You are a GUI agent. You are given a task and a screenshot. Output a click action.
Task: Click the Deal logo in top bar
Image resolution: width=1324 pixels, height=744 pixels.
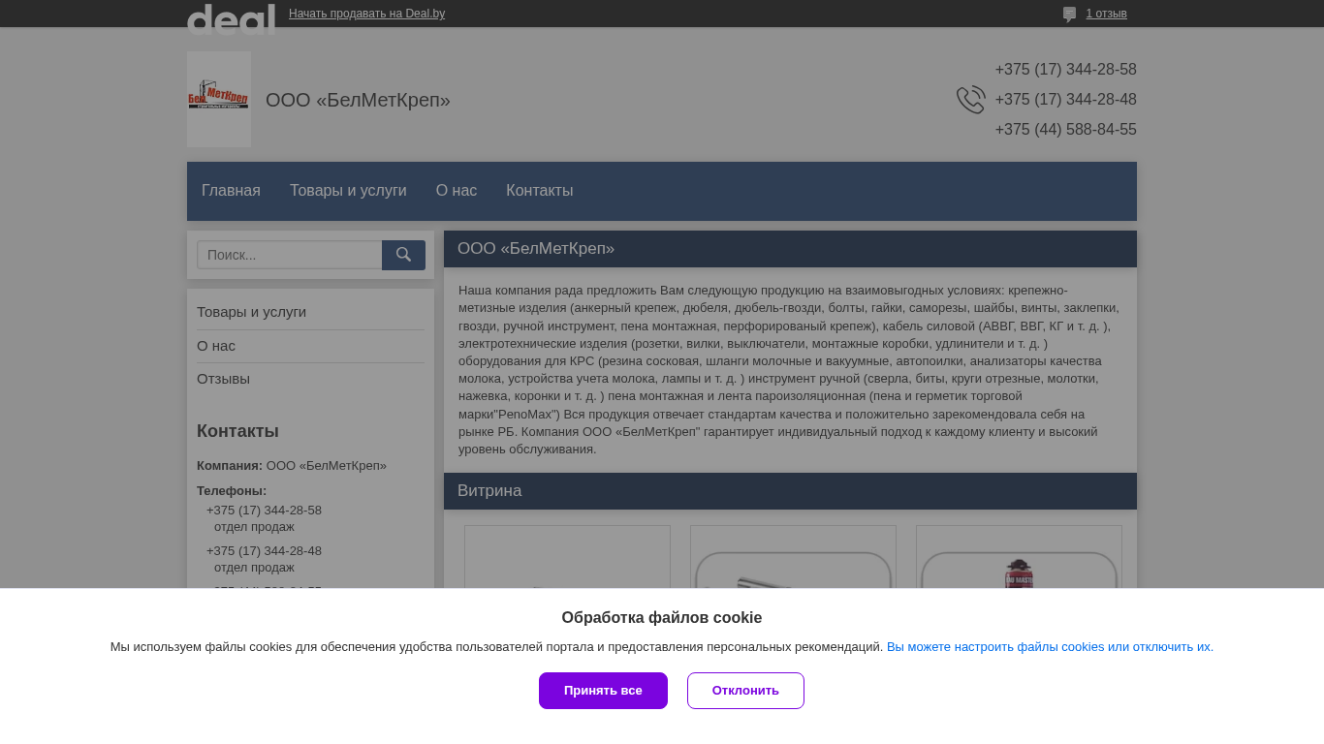[x=231, y=18]
